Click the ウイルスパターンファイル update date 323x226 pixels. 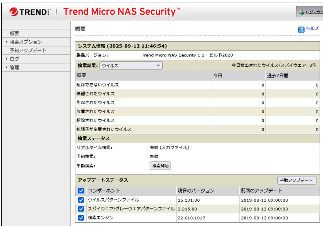265,200
